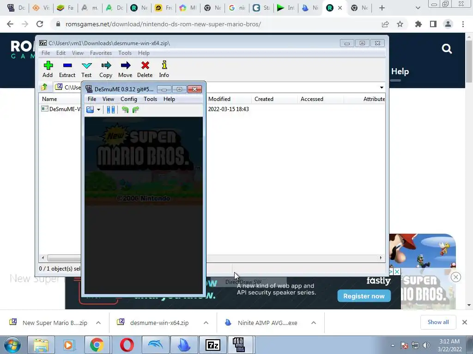Viewport: 473px width, 354px height.
Task: Click the Chrome back navigation arrow
Action: pos(10,24)
